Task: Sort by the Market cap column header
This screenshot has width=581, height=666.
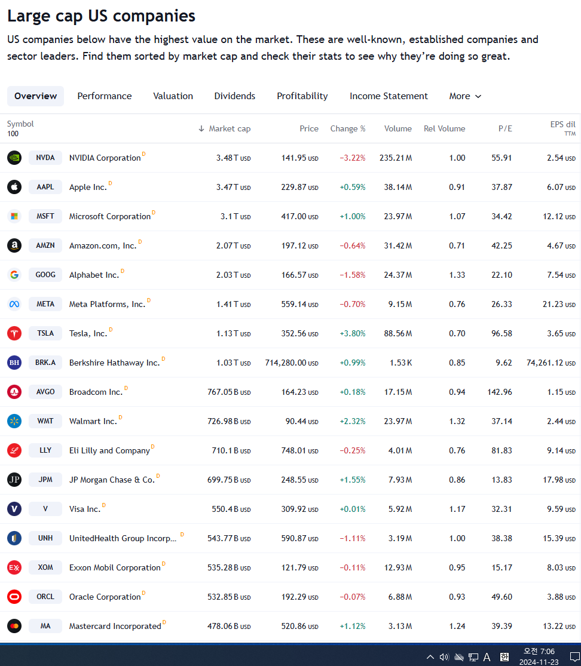Action: pyautogui.click(x=225, y=128)
